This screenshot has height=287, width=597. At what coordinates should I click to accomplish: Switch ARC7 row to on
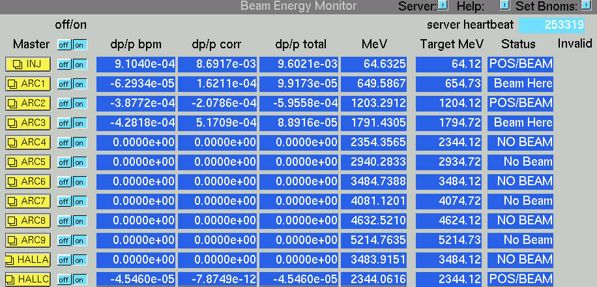click(x=80, y=202)
